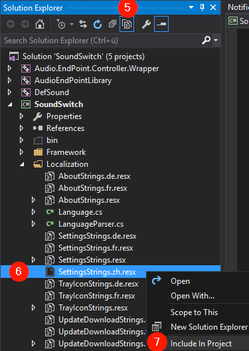Expand LanguageParser.cs node
The height and width of the screenshot is (351, 249).
[x=33, y=224]
